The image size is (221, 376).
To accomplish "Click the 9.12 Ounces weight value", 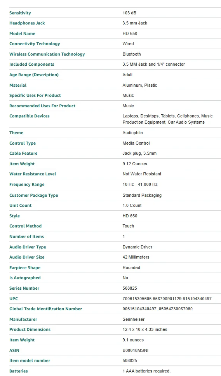I will 135,164.
